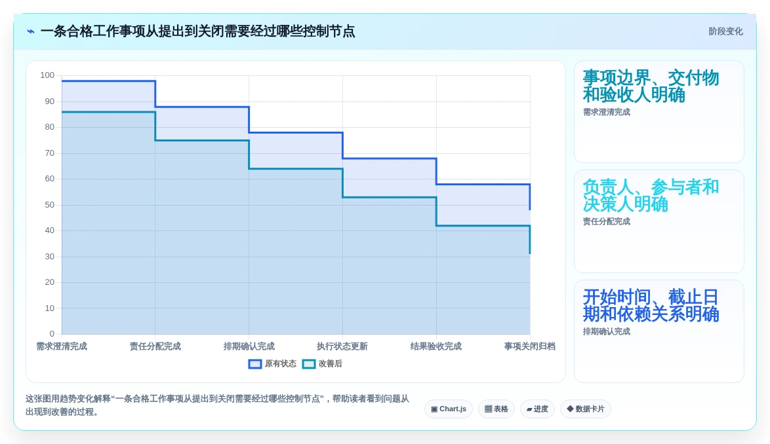Click the 表格 tag chip
The width and height of the screenshot is (770, 444).
[x=496, y=409]
